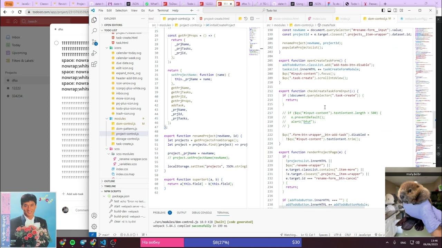Open the Terminal menu
This screenshot has width=442, height=248.
(x=163, y=10)
